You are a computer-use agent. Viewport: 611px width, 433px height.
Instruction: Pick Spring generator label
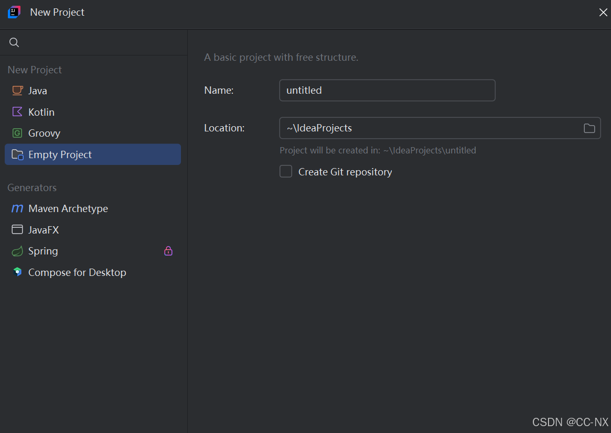tap(43, 251)
